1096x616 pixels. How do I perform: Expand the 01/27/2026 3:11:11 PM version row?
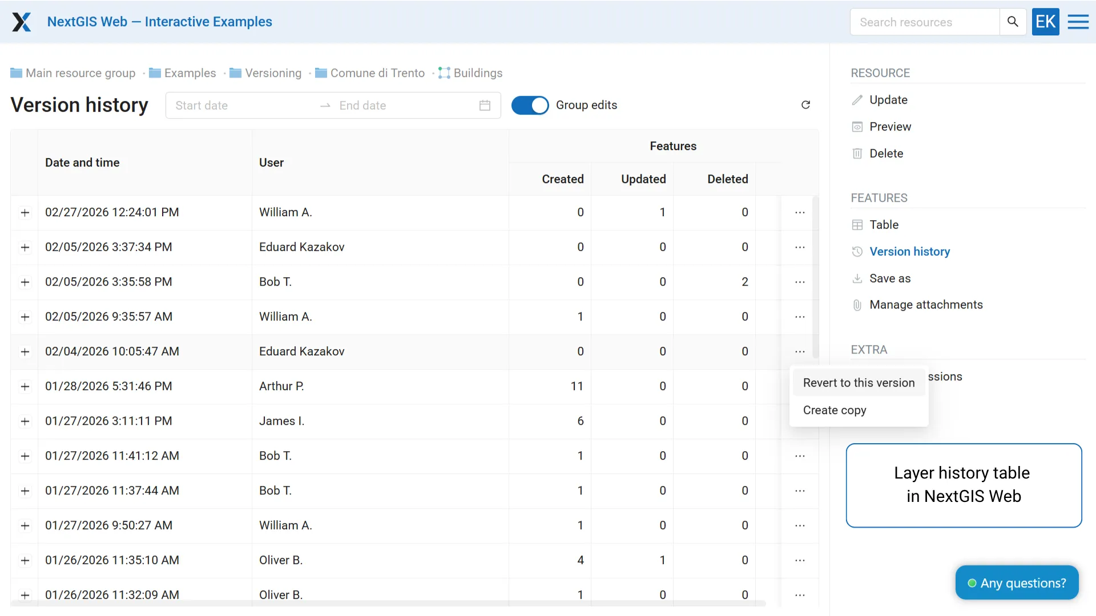pyautogui.click(x=25, y=422)
